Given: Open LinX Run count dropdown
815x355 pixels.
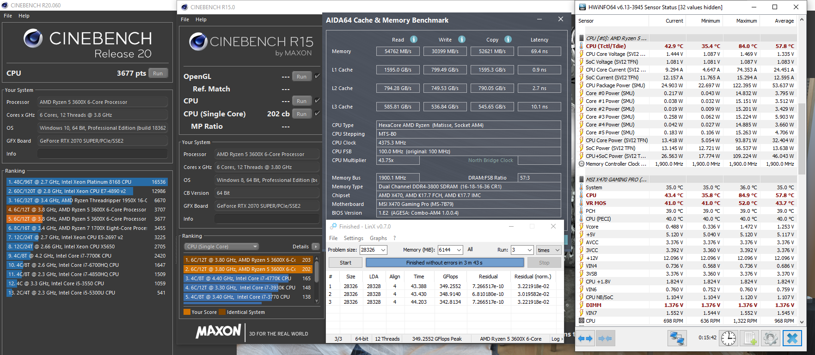Looking at the screenshot, I should click(x=530, y=250).
